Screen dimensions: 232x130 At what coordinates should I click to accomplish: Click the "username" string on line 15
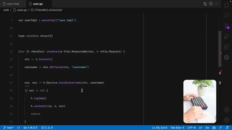point(79,67)
